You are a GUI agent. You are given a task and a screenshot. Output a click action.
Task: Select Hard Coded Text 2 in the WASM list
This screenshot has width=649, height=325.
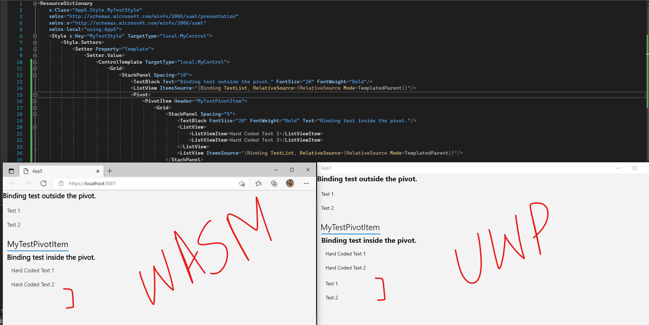click(33, 284)
